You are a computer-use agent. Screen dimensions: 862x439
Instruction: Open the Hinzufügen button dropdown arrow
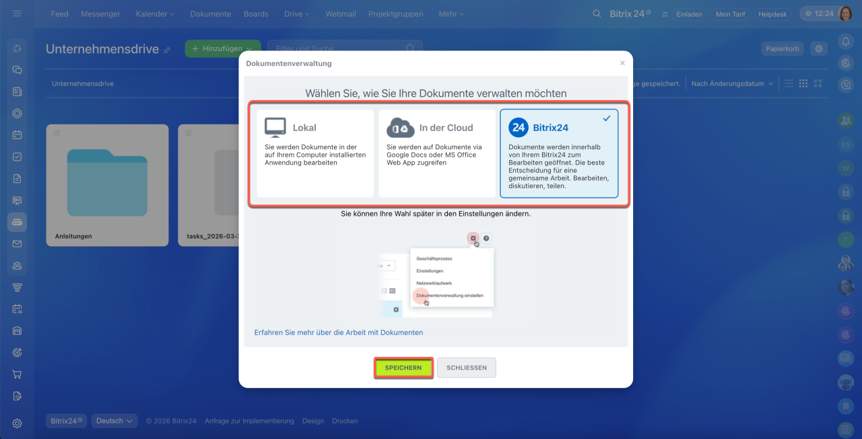pyautogui.click(x=250, y=48)
